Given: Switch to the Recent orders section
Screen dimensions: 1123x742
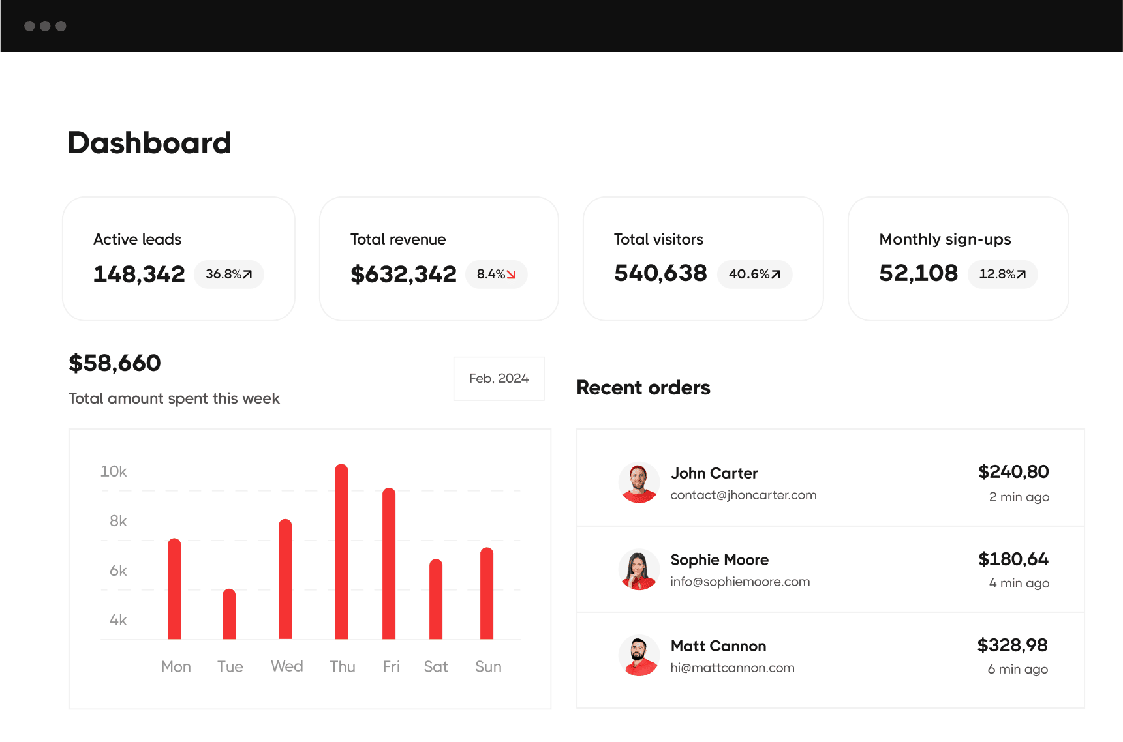Looking at the screenshot, I should [643, 387].
